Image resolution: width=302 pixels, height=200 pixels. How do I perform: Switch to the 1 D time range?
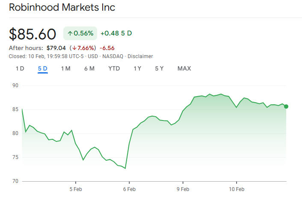pos(20,68)
